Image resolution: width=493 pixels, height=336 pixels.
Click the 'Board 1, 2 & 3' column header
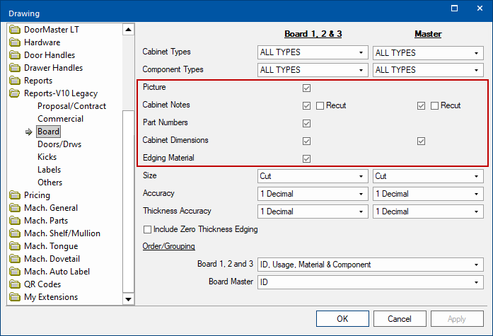pos(313,34)
